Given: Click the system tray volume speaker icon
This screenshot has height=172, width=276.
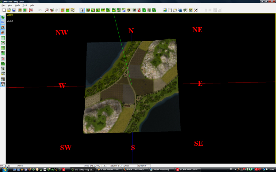Looking at the screenshot, I should click(x=267, y=169).
